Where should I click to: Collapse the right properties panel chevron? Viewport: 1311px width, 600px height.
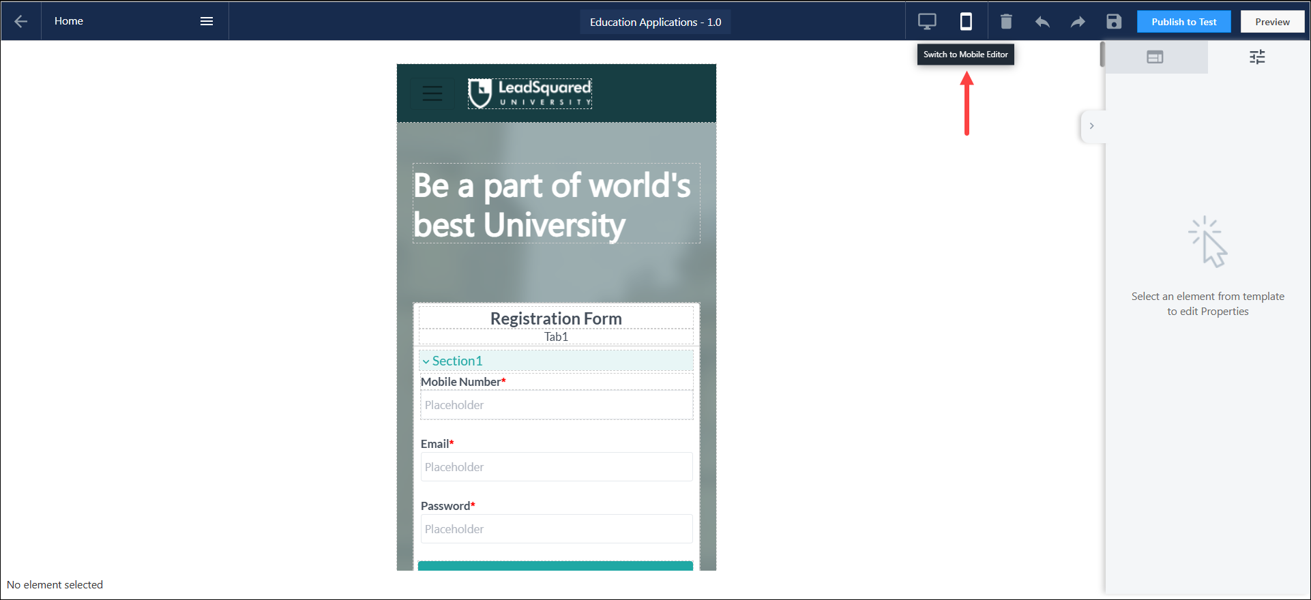click(1091, 126)
